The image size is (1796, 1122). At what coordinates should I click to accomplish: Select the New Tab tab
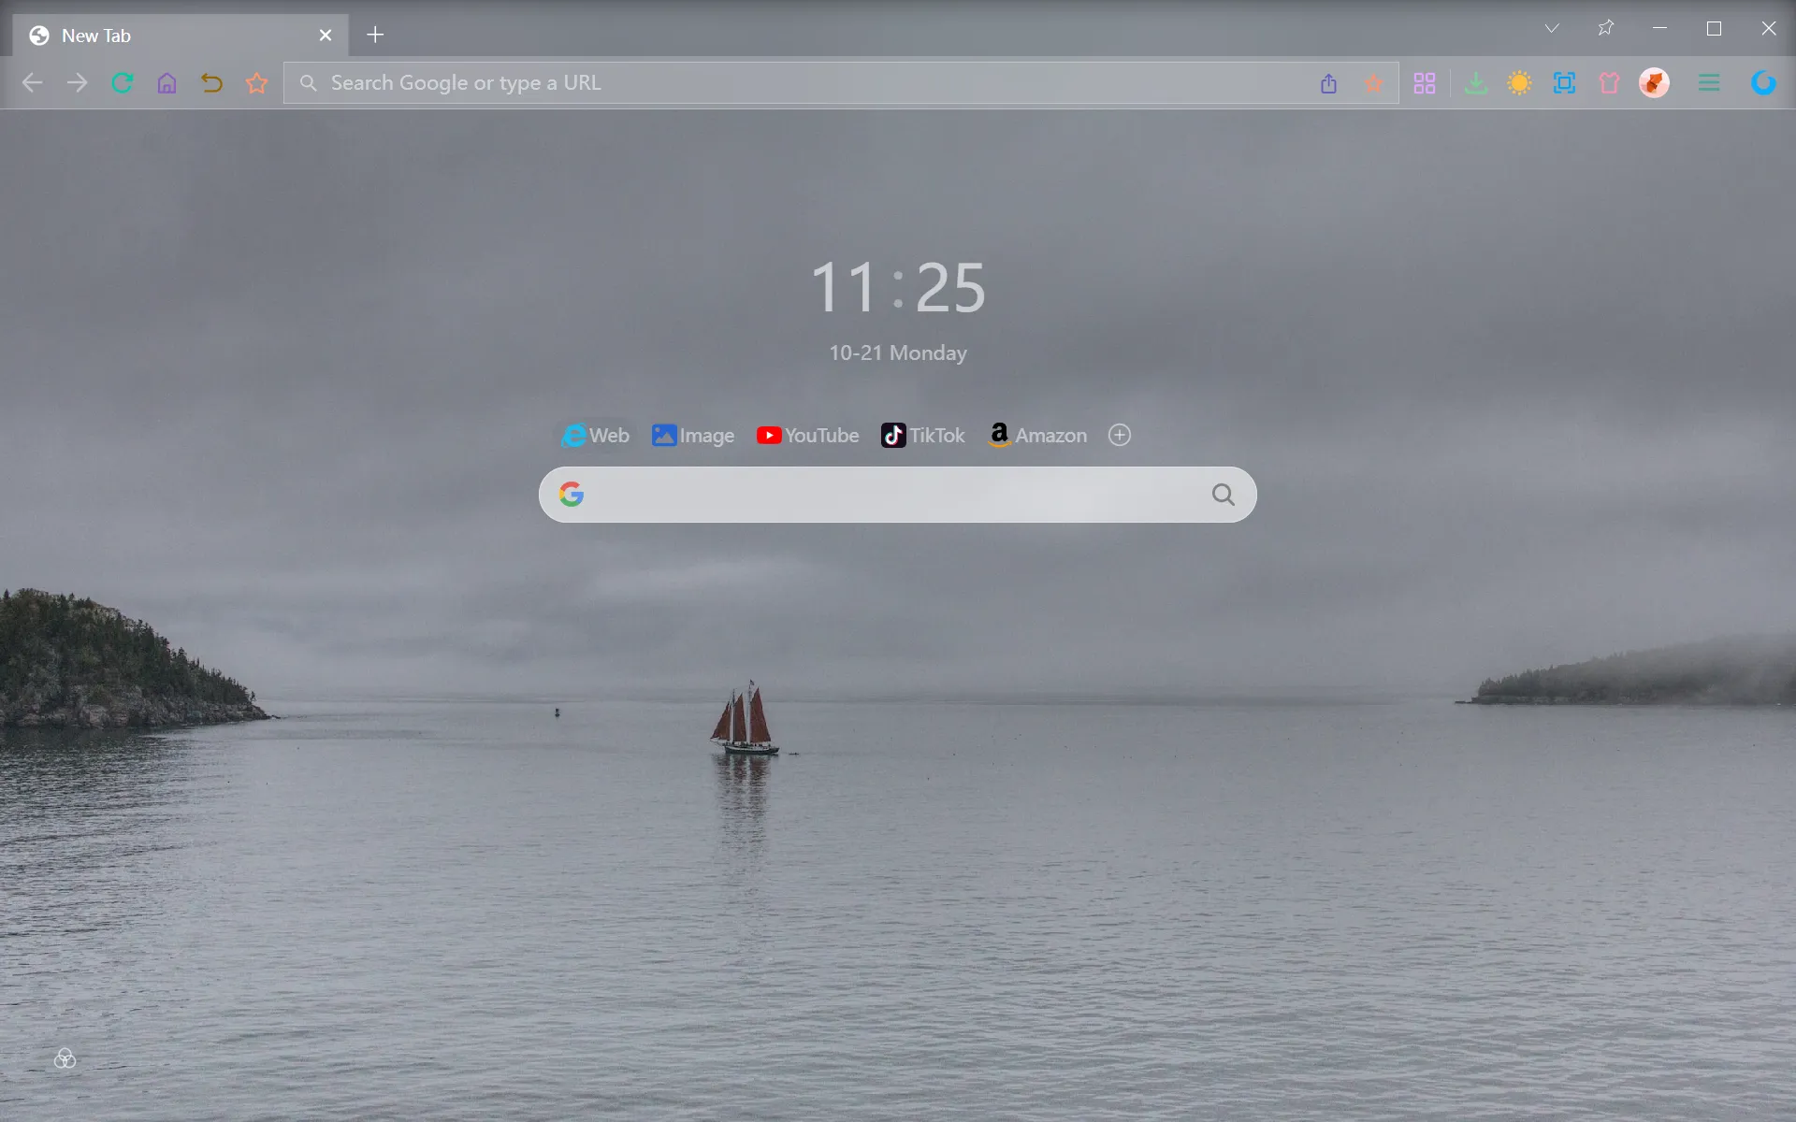[181, 36]
